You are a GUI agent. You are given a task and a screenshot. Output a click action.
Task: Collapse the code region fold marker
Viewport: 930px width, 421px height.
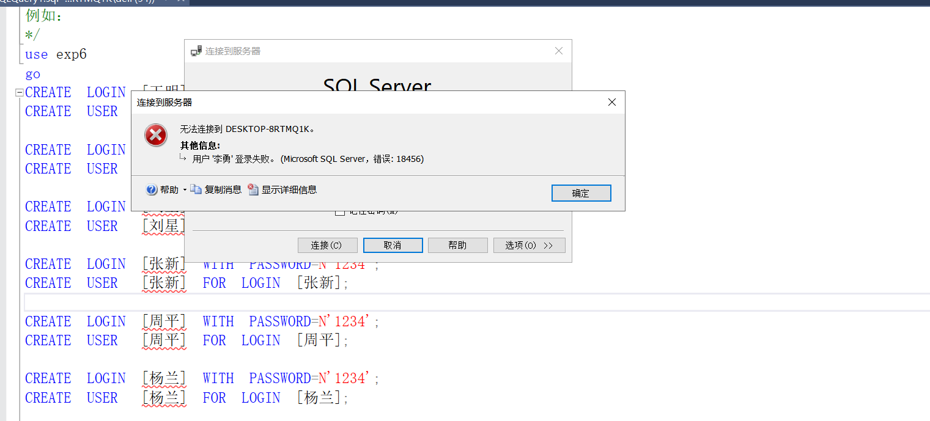(19, 92)
